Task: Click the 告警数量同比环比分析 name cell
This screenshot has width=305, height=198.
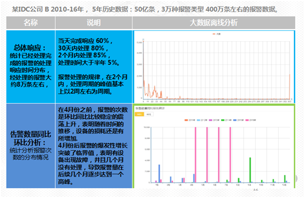Action: (x=31, y=146)
